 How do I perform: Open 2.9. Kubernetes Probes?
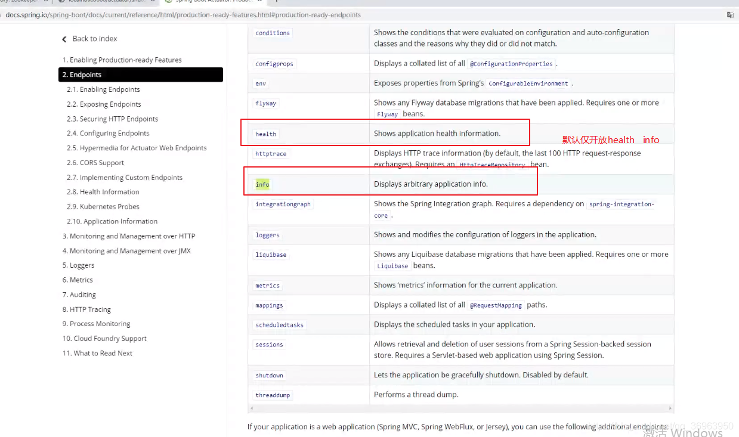point(103,207)
